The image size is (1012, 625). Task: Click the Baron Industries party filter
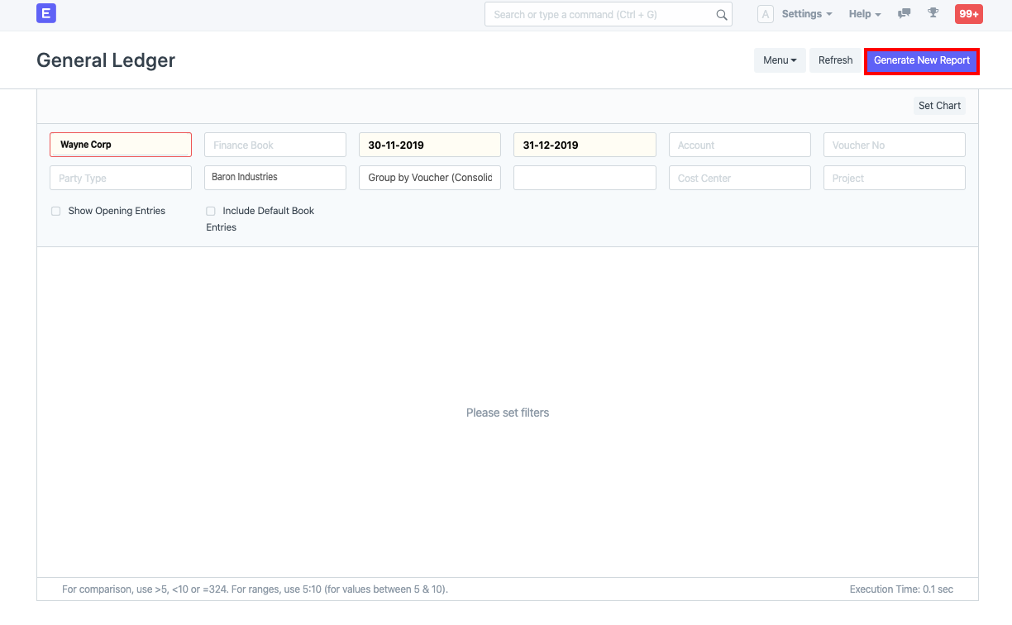[x=274, y=178]
